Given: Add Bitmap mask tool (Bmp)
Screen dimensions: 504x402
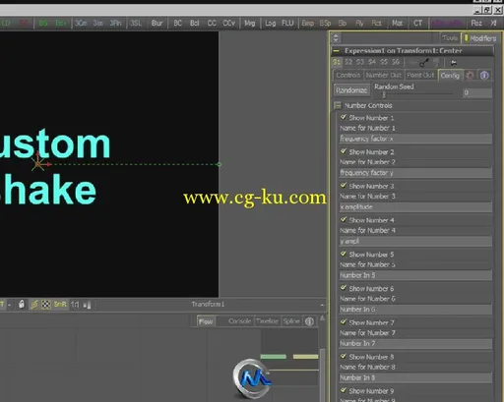Looking at the screenshot, I should click(x=308, y=24).
